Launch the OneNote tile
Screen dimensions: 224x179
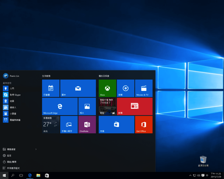click(87, 124)
